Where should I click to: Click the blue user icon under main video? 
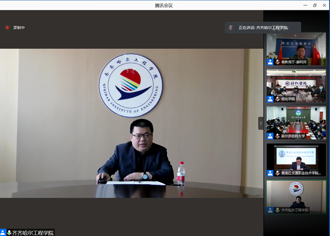[x=3, y=233]
